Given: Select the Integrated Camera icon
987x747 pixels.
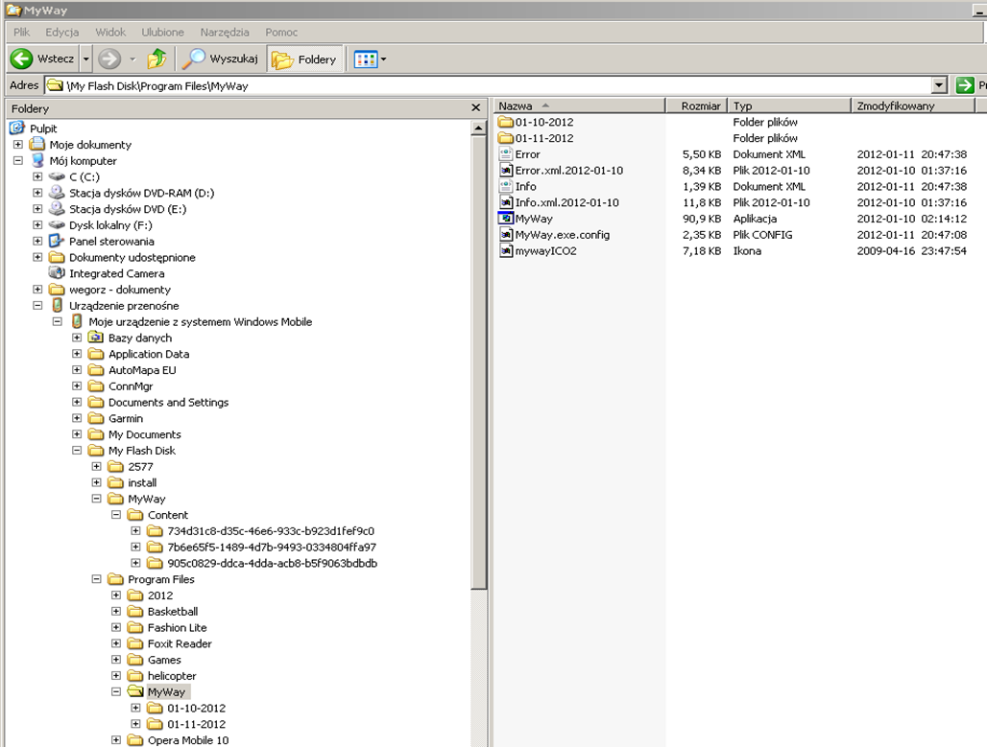Looking at the screenshot, I should click(58, 273).
